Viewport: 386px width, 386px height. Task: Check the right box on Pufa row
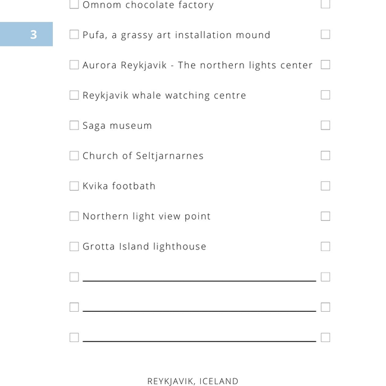point(325,34)
